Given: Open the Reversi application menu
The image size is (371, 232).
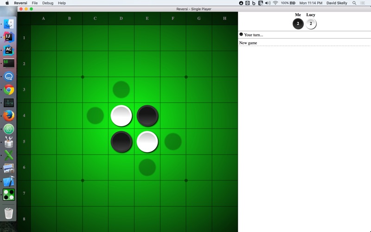Looking at the screenshot, I should coord(20,3).
